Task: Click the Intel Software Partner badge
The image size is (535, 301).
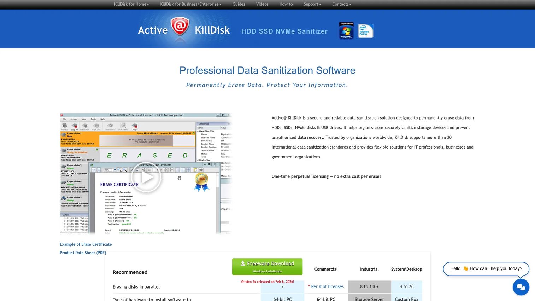Action: pos(366,31)
